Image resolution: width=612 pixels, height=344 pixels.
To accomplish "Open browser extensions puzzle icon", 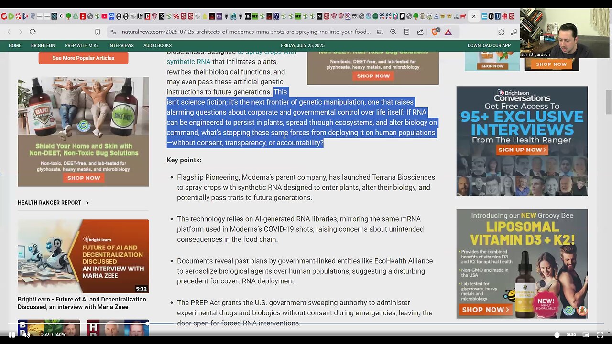I will coord(501,32).
